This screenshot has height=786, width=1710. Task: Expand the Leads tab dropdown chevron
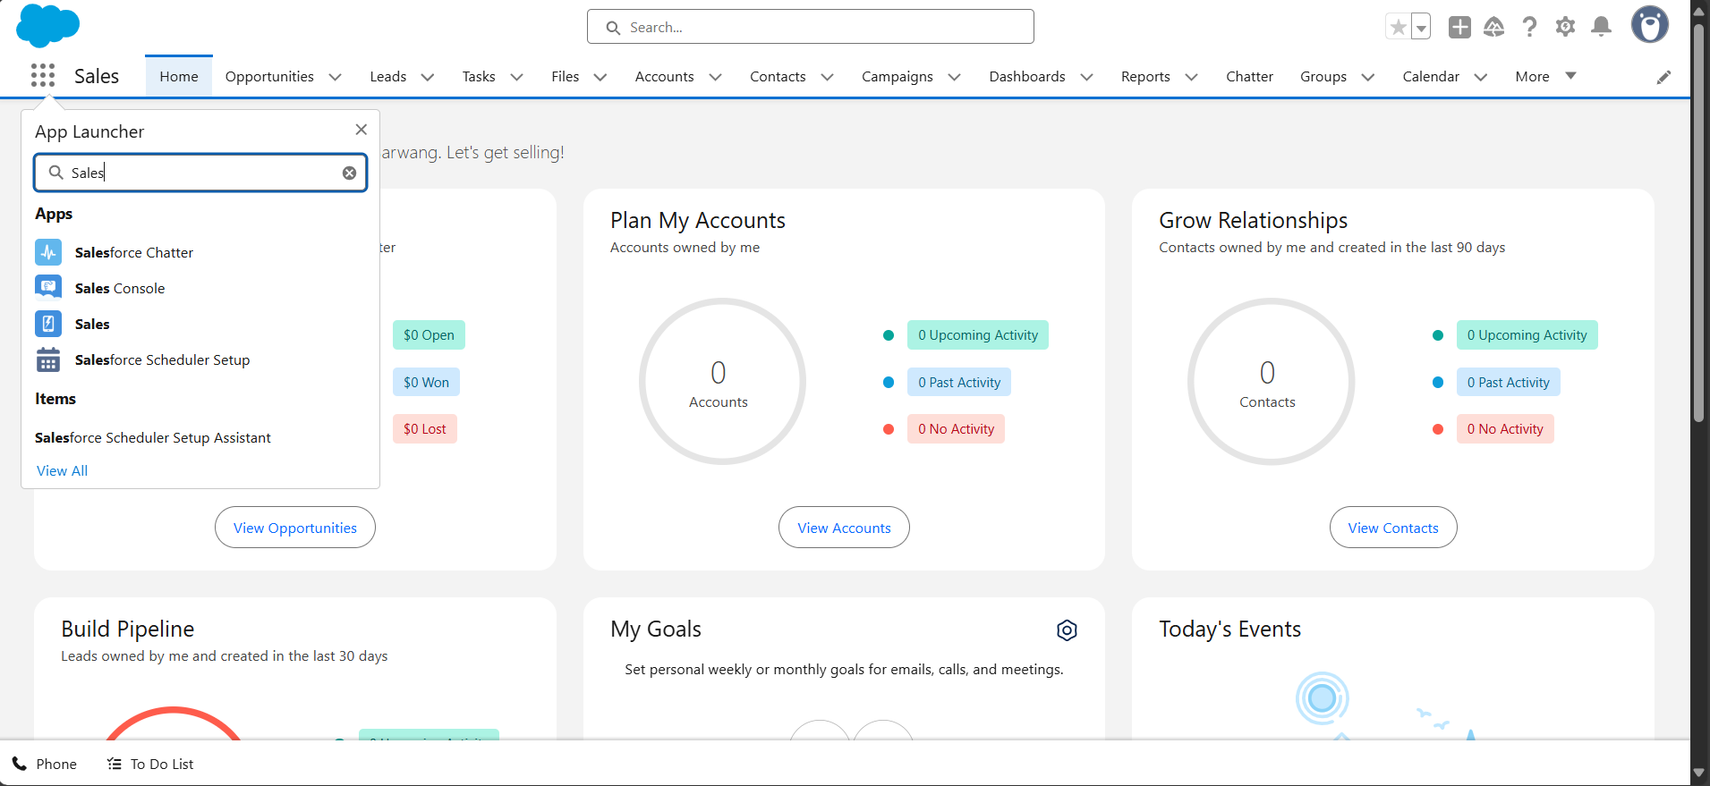point(428,77)
